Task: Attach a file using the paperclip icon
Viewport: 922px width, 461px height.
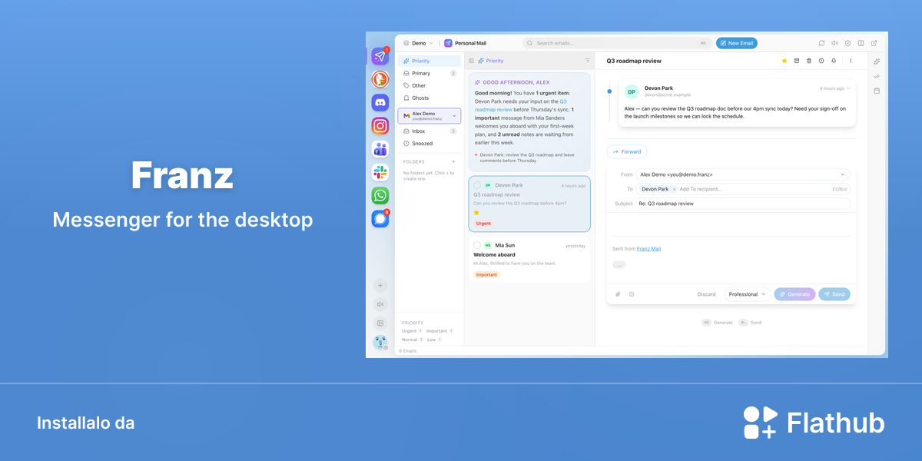Action: tap(618, 294)
